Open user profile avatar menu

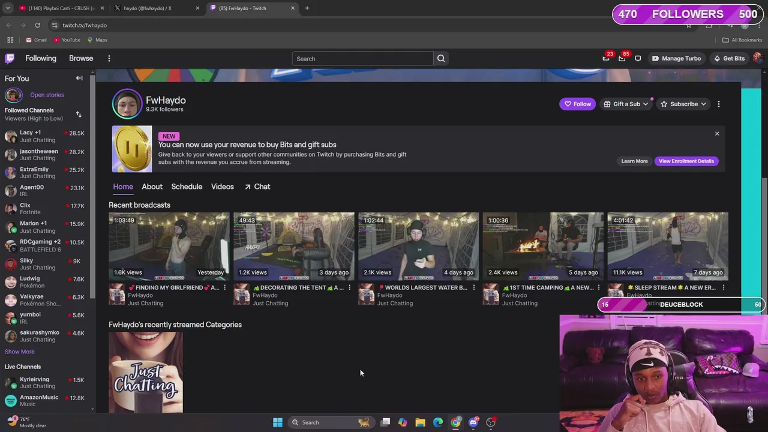click(x=758, y=58)
